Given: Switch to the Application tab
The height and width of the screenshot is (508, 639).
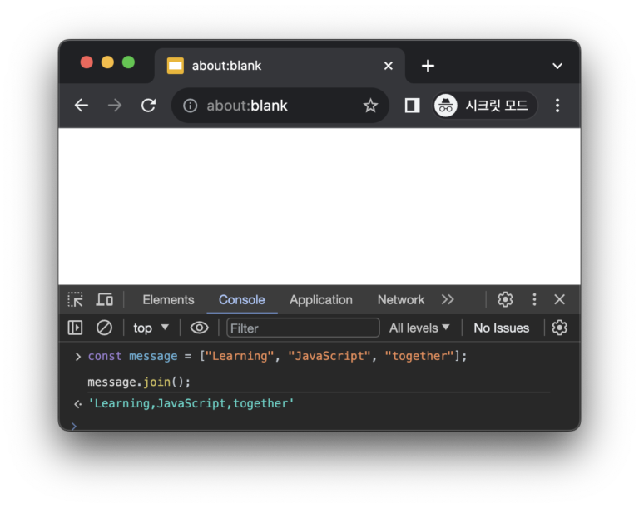Looking at the screenshot, I should [x=321, y=300].
